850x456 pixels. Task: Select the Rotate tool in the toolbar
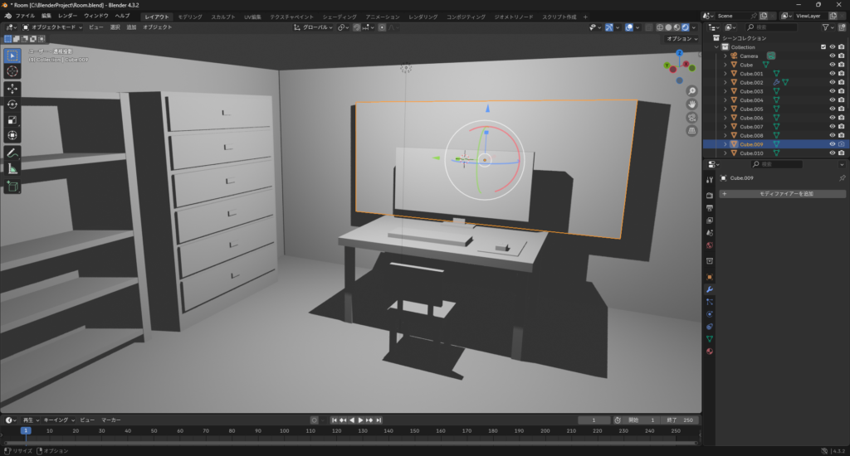point(12,104)
